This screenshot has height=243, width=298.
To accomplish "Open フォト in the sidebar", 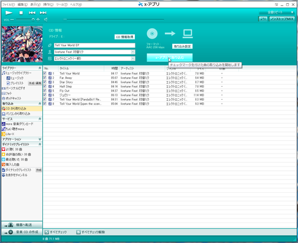I will tap(7, 93).
